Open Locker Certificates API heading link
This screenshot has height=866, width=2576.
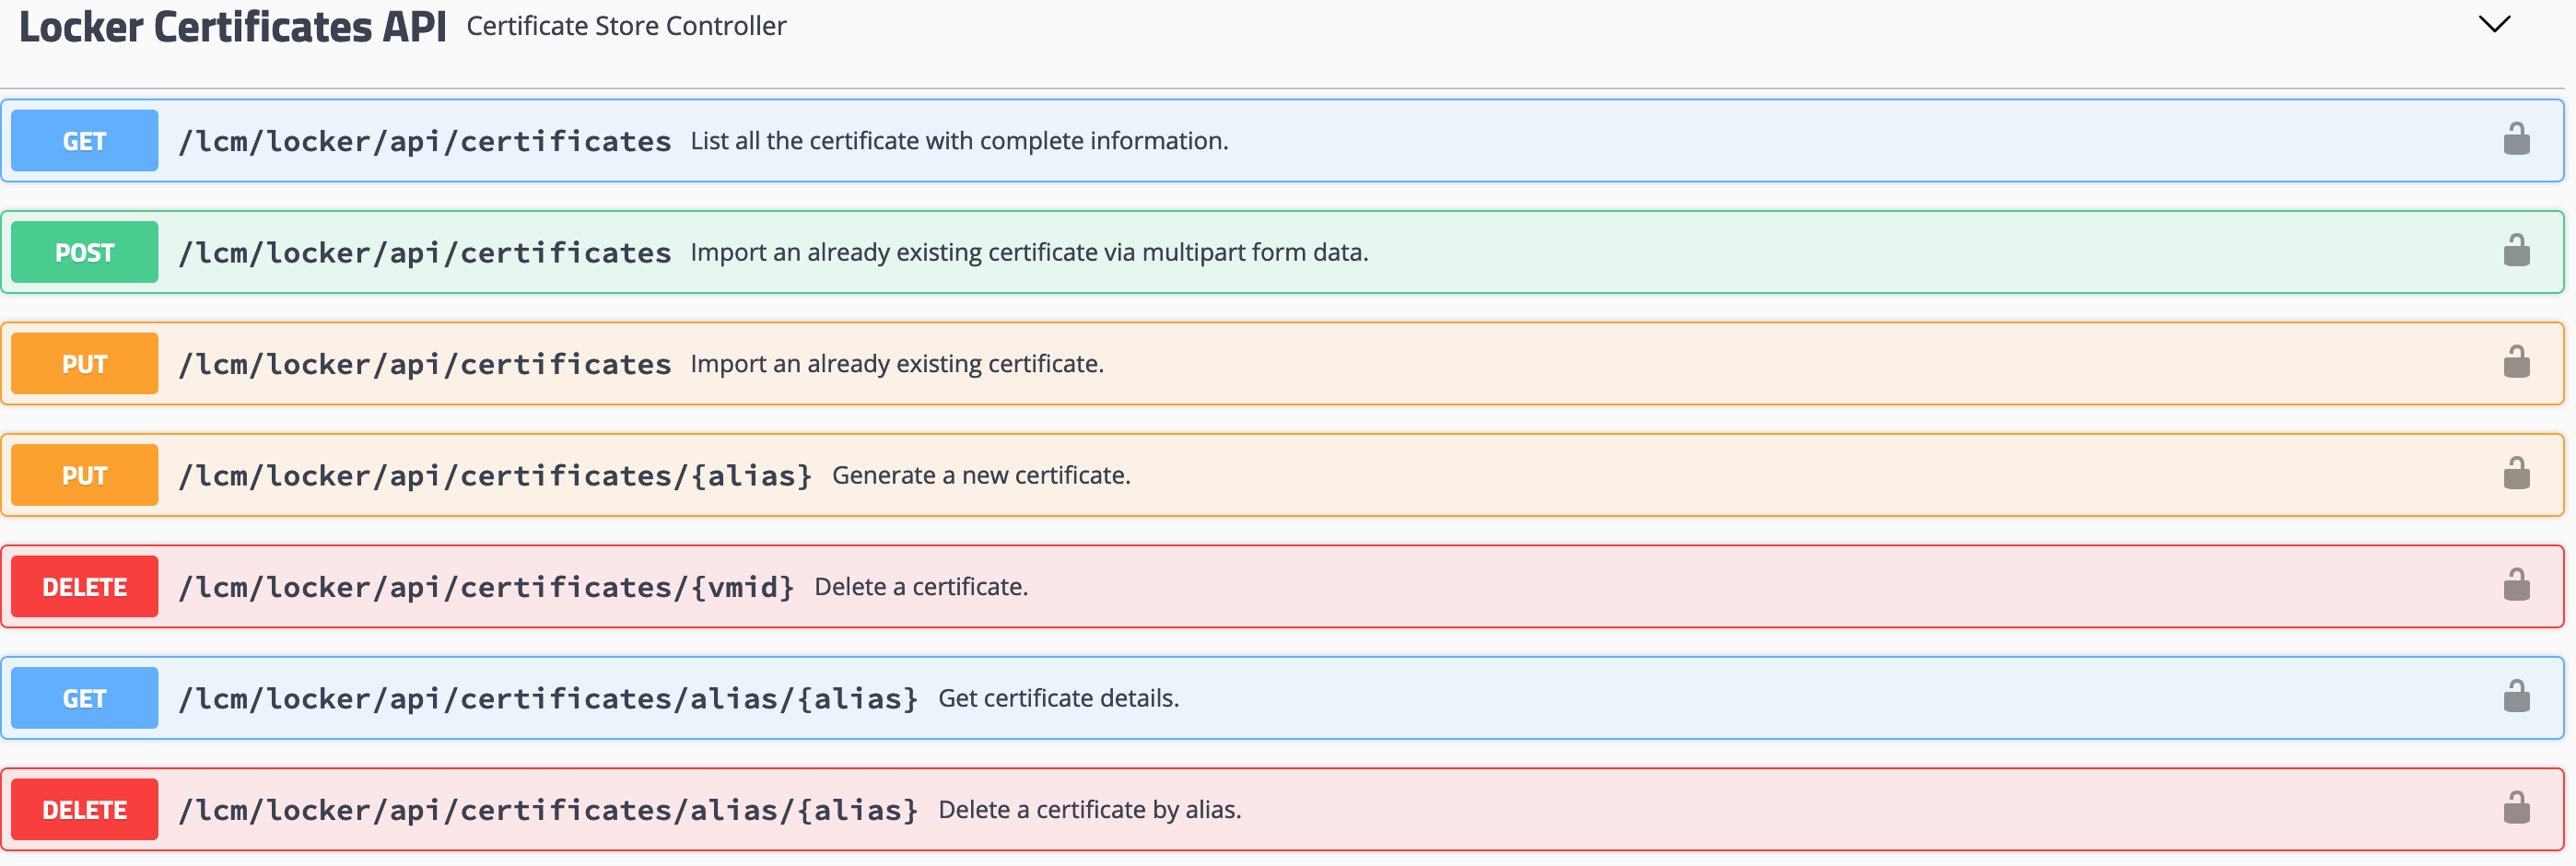[x=232, y=27]
